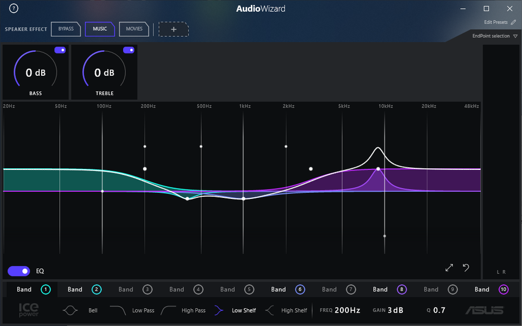This screenshot has height=326, width=522.
Task: Click the ASUS logo
Action: (x=484, y=310)
